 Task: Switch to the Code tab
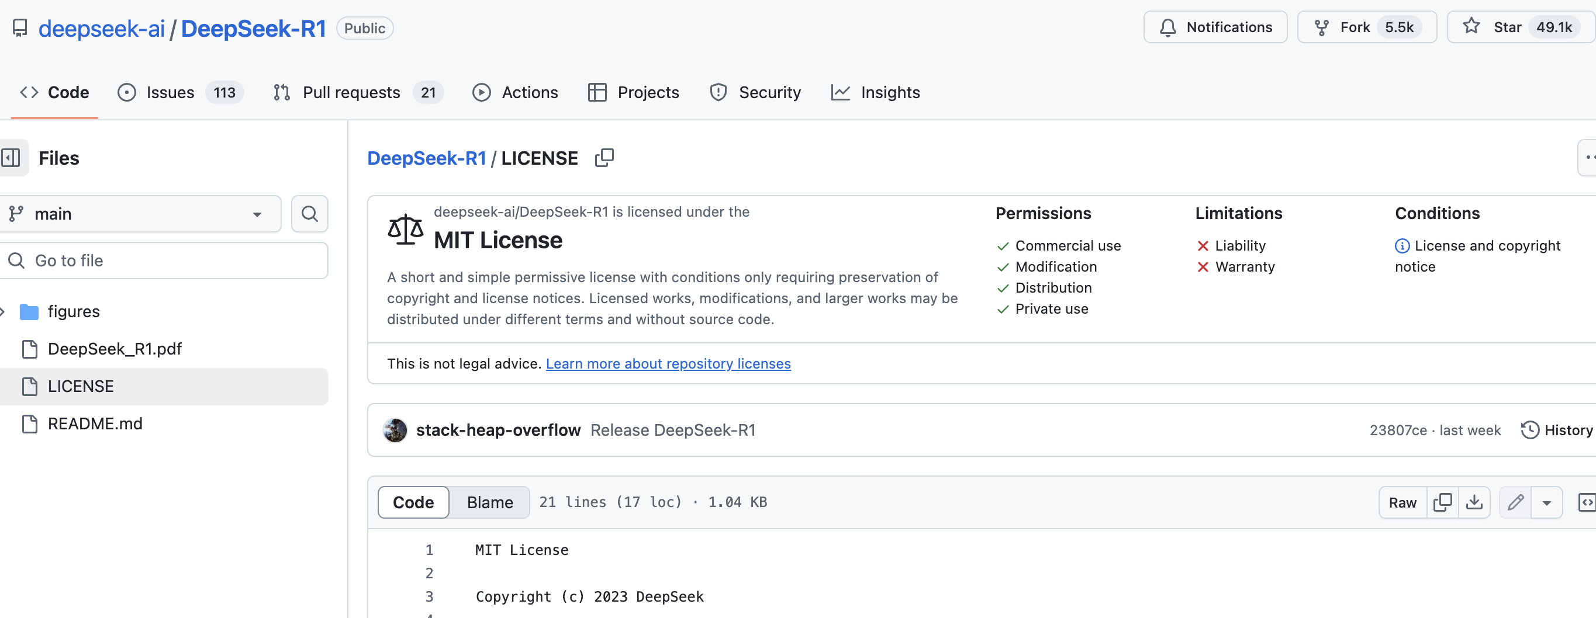pos(54,92)
